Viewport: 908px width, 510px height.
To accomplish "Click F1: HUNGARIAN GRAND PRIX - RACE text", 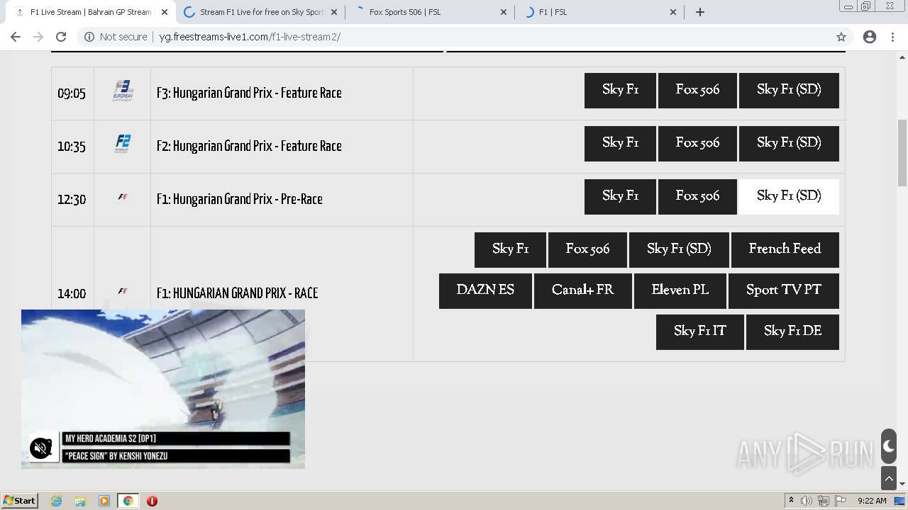I will tap(237, 293).
